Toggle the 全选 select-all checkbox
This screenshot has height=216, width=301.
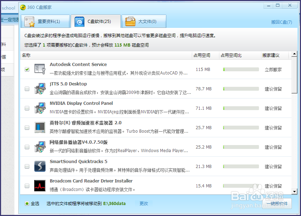[x=27, y=204]
